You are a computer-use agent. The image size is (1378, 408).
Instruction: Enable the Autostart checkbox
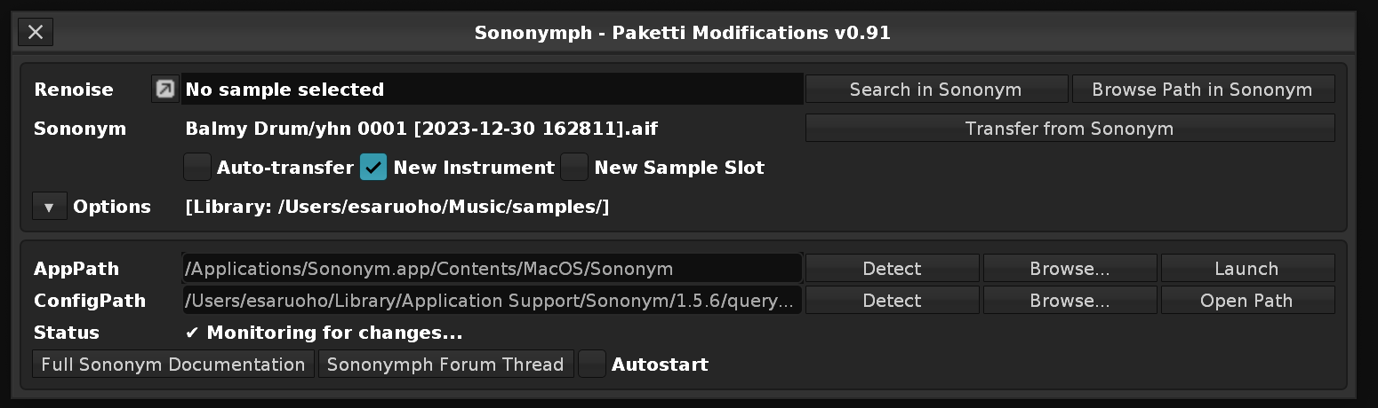592,364
